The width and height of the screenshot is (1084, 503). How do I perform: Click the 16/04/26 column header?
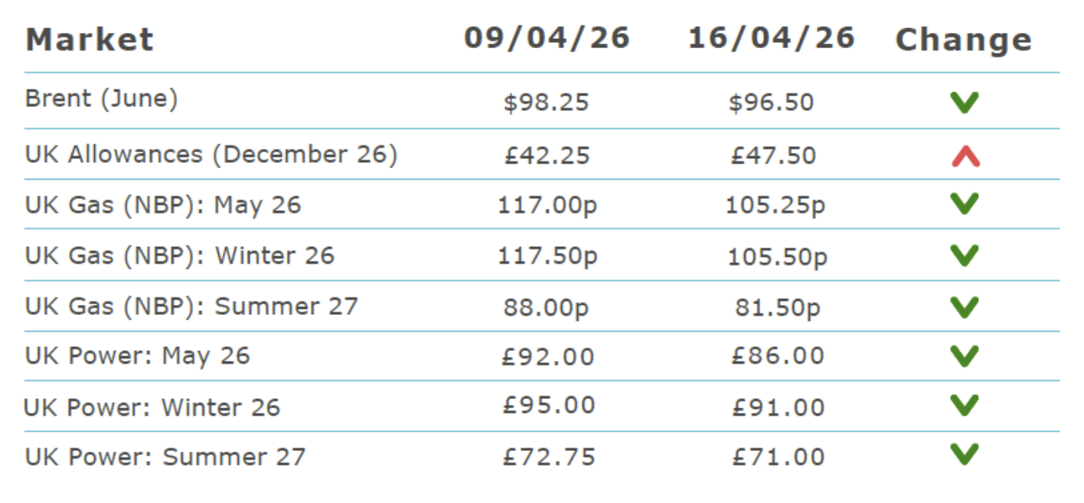point(771,38)
